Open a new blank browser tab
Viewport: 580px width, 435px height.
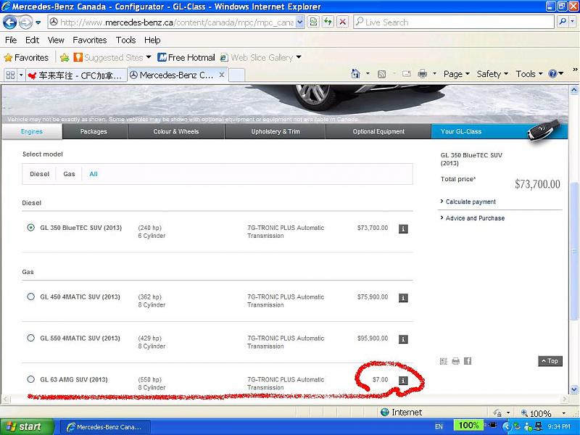237,75
